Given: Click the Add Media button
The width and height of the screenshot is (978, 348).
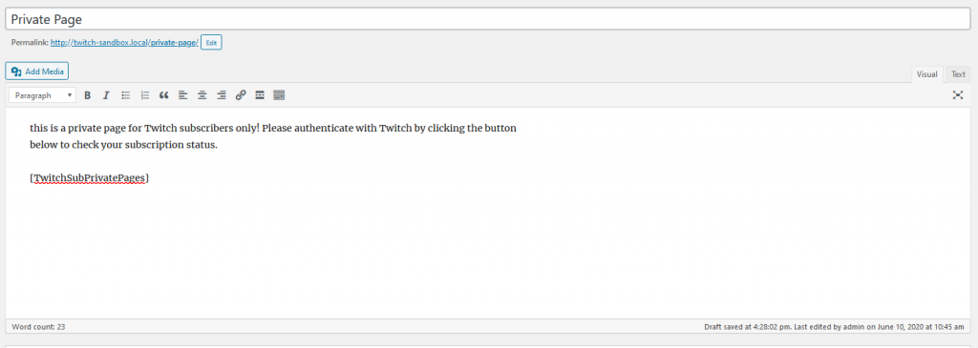Looking at the screenshot, I should [x=37, y=72].
